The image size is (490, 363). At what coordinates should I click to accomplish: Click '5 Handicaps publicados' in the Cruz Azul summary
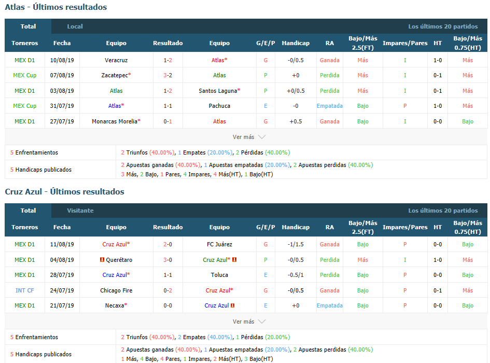[40, 354]
